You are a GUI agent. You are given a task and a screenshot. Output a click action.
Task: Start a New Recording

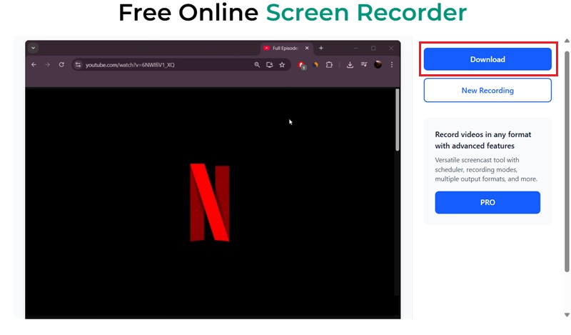[x=487, y=91]
